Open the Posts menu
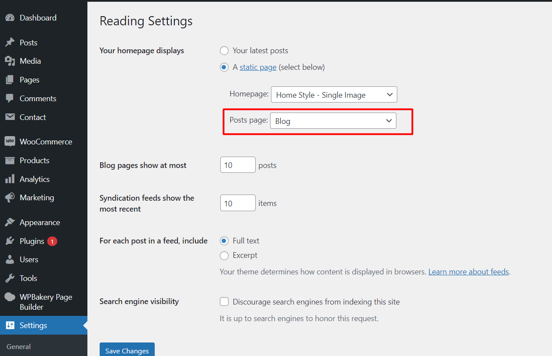The height and width of the screenshot is (356, 552). [x=28, y=43]
